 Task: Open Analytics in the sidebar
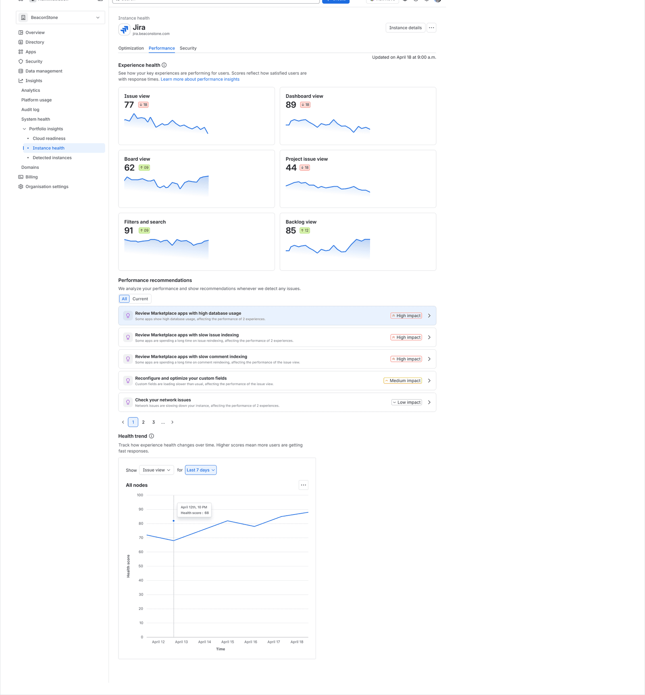pos(31,91)
